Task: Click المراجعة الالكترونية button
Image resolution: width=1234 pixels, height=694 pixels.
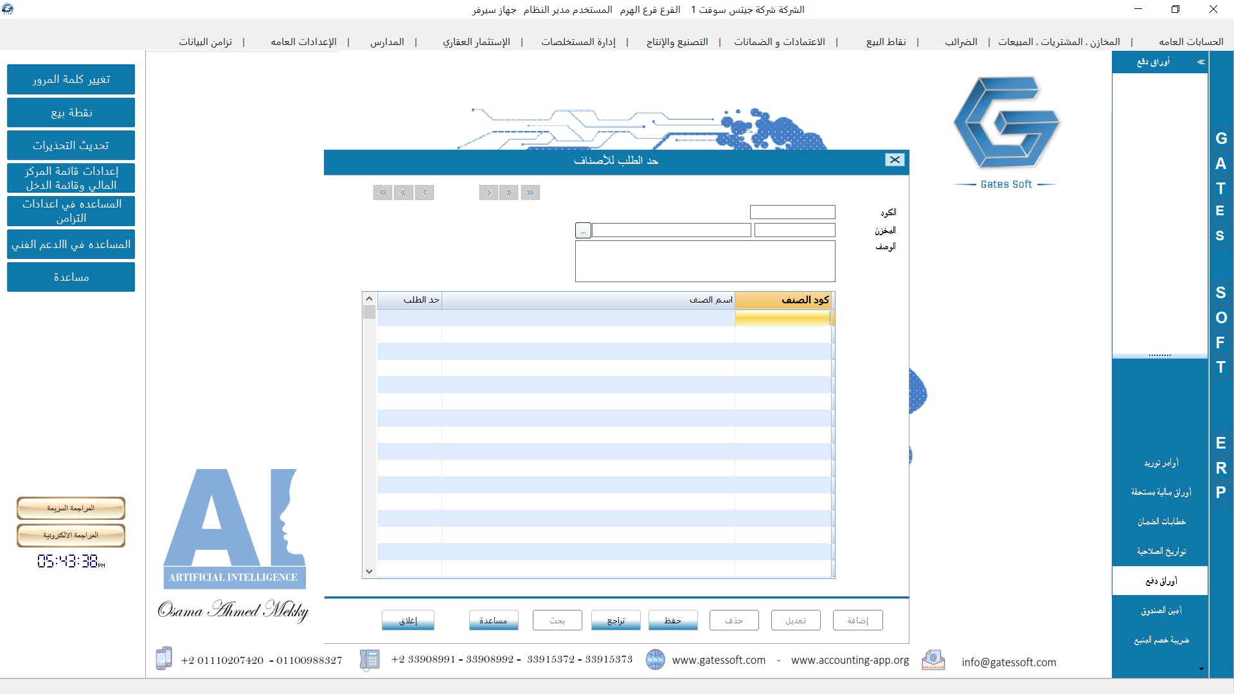Action: pyautogui.click(x=71, y=535)
